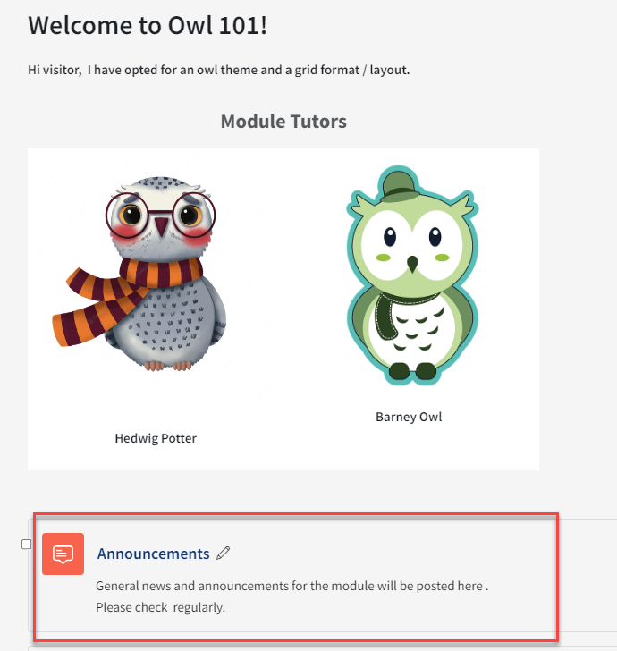Image resolution: width=617 pixels, height=651 pixels.
Task: Click the Hedwig Potter name caption
Action: [156, 438]
